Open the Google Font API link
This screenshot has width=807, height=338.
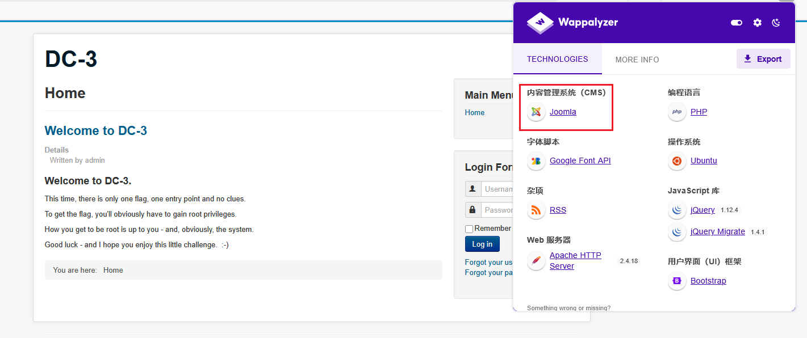(x=580, y=160)
